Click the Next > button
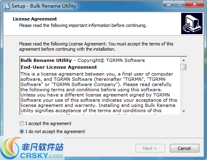 (x=150, y=148)
